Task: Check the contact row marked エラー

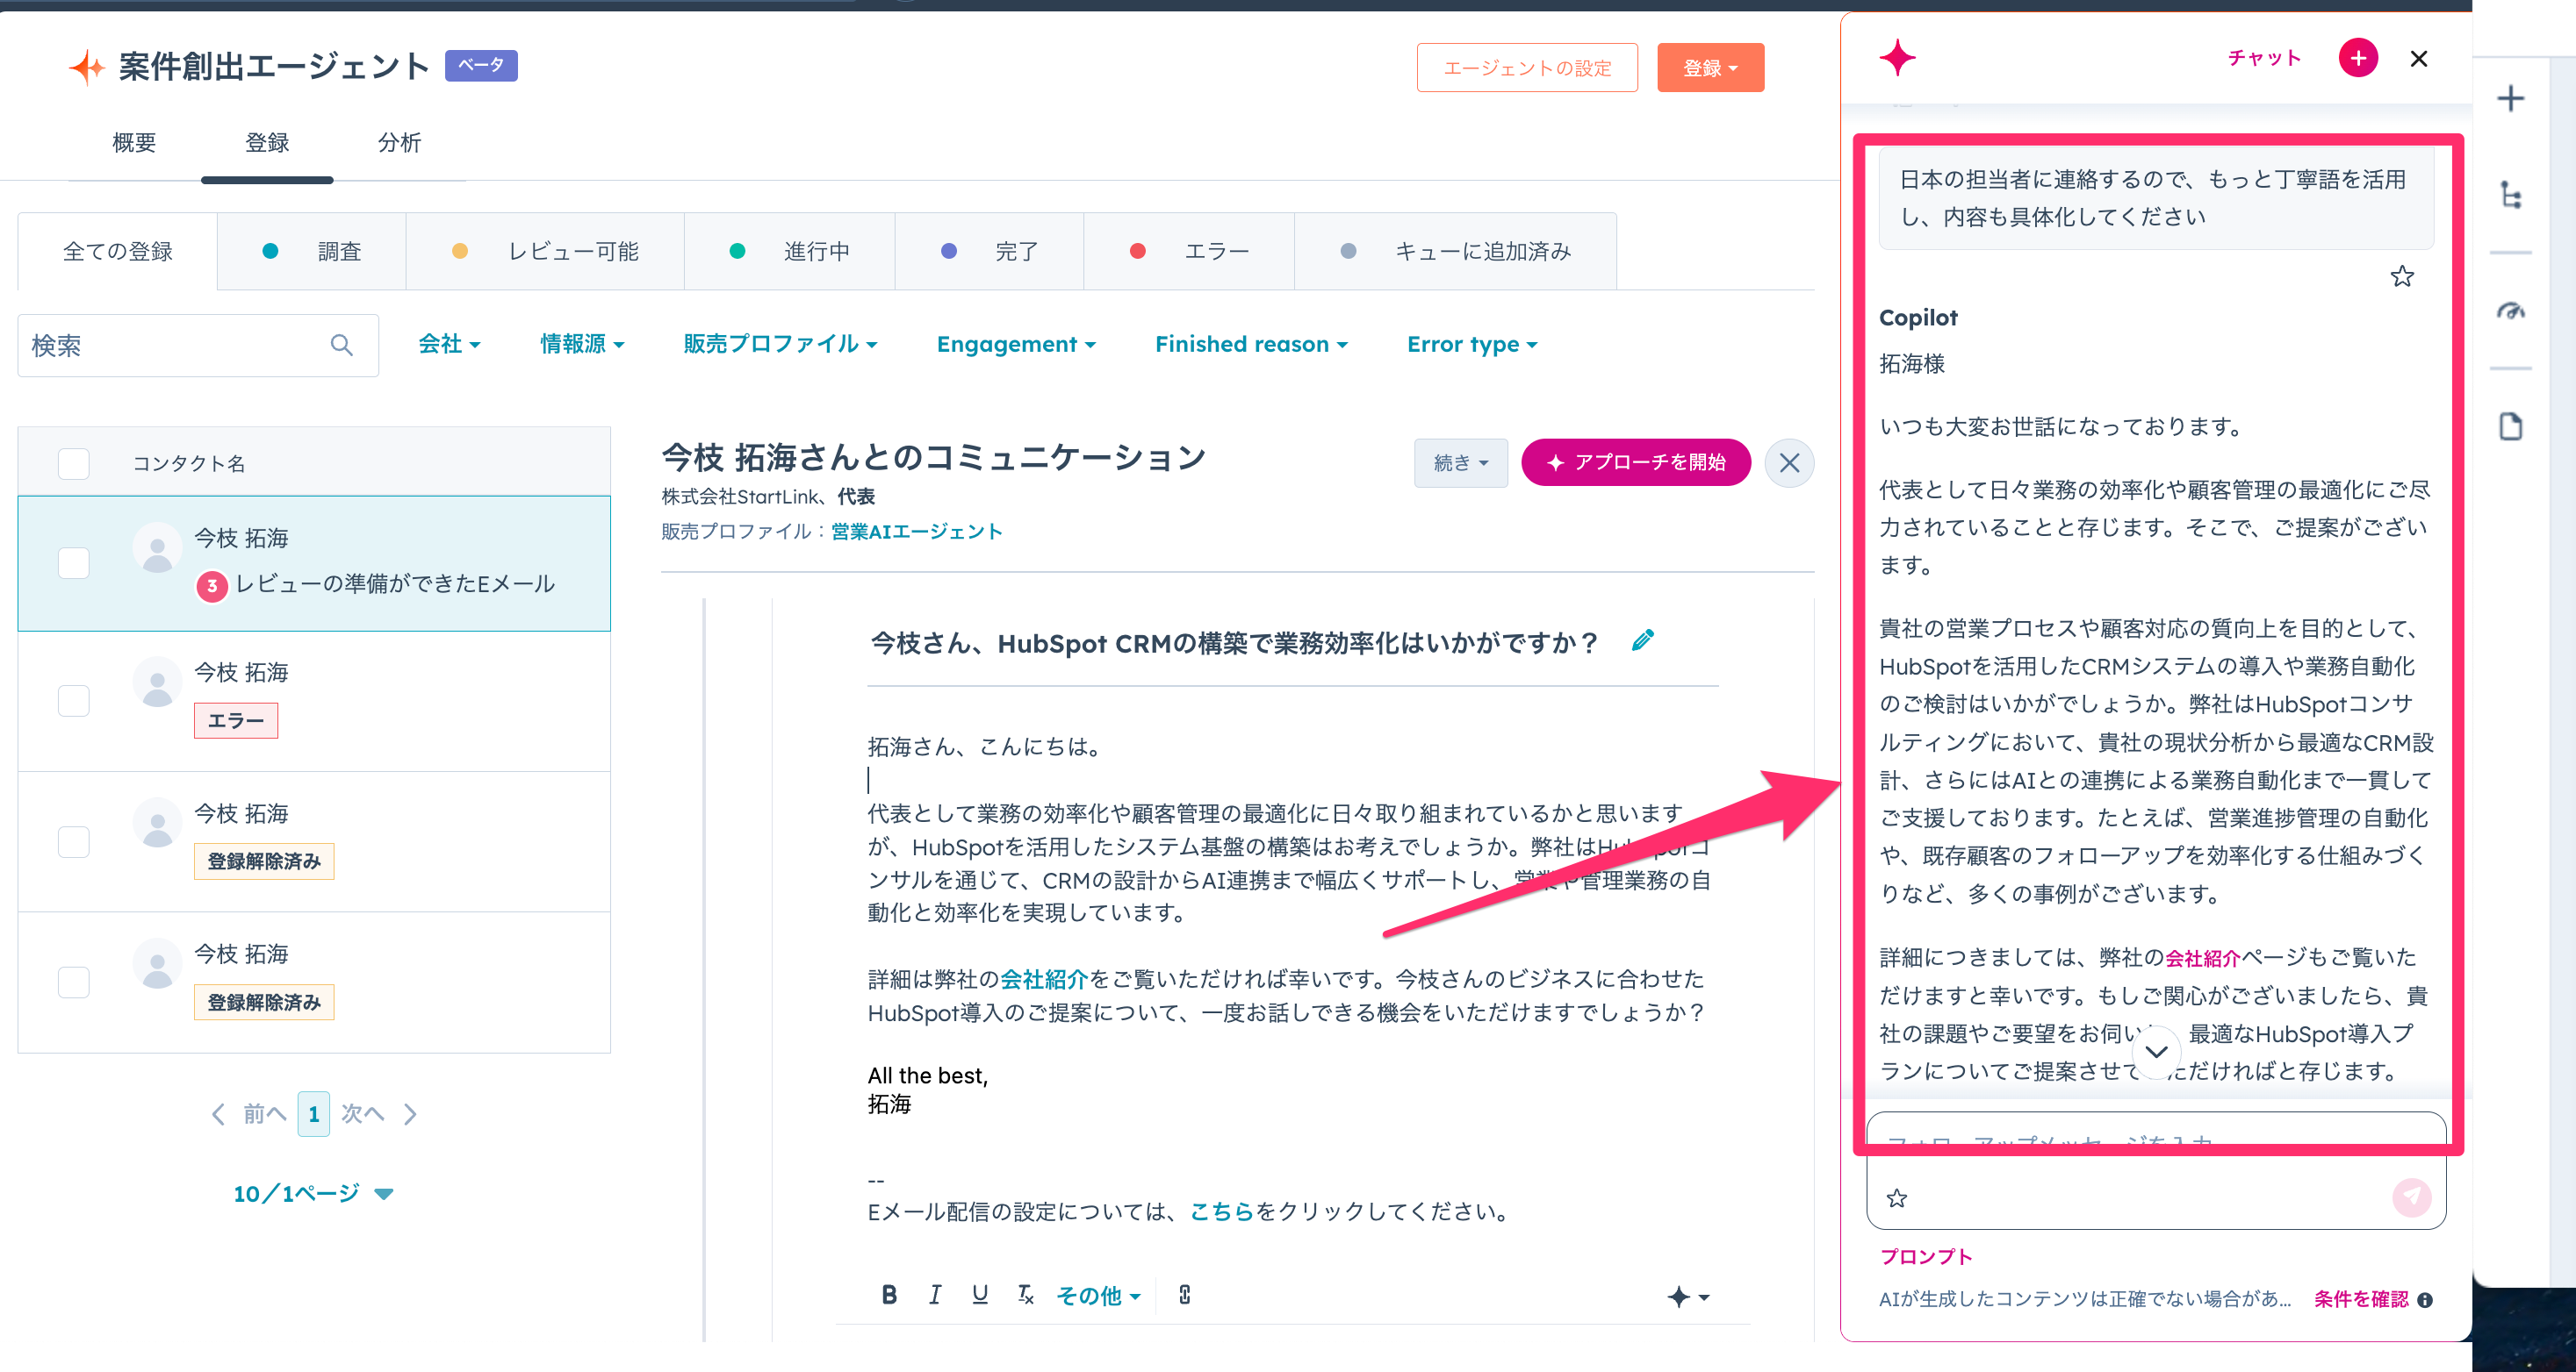Action: (x=74, y=701)
